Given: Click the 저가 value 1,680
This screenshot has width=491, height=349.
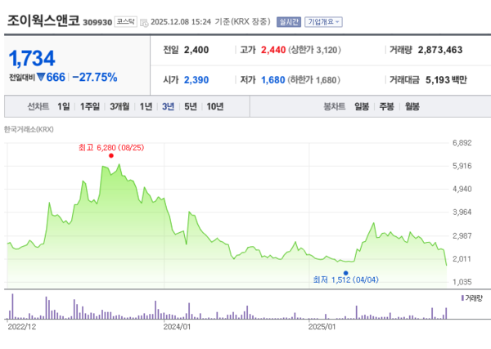Looking at the screenshot, I should (273, 80).
